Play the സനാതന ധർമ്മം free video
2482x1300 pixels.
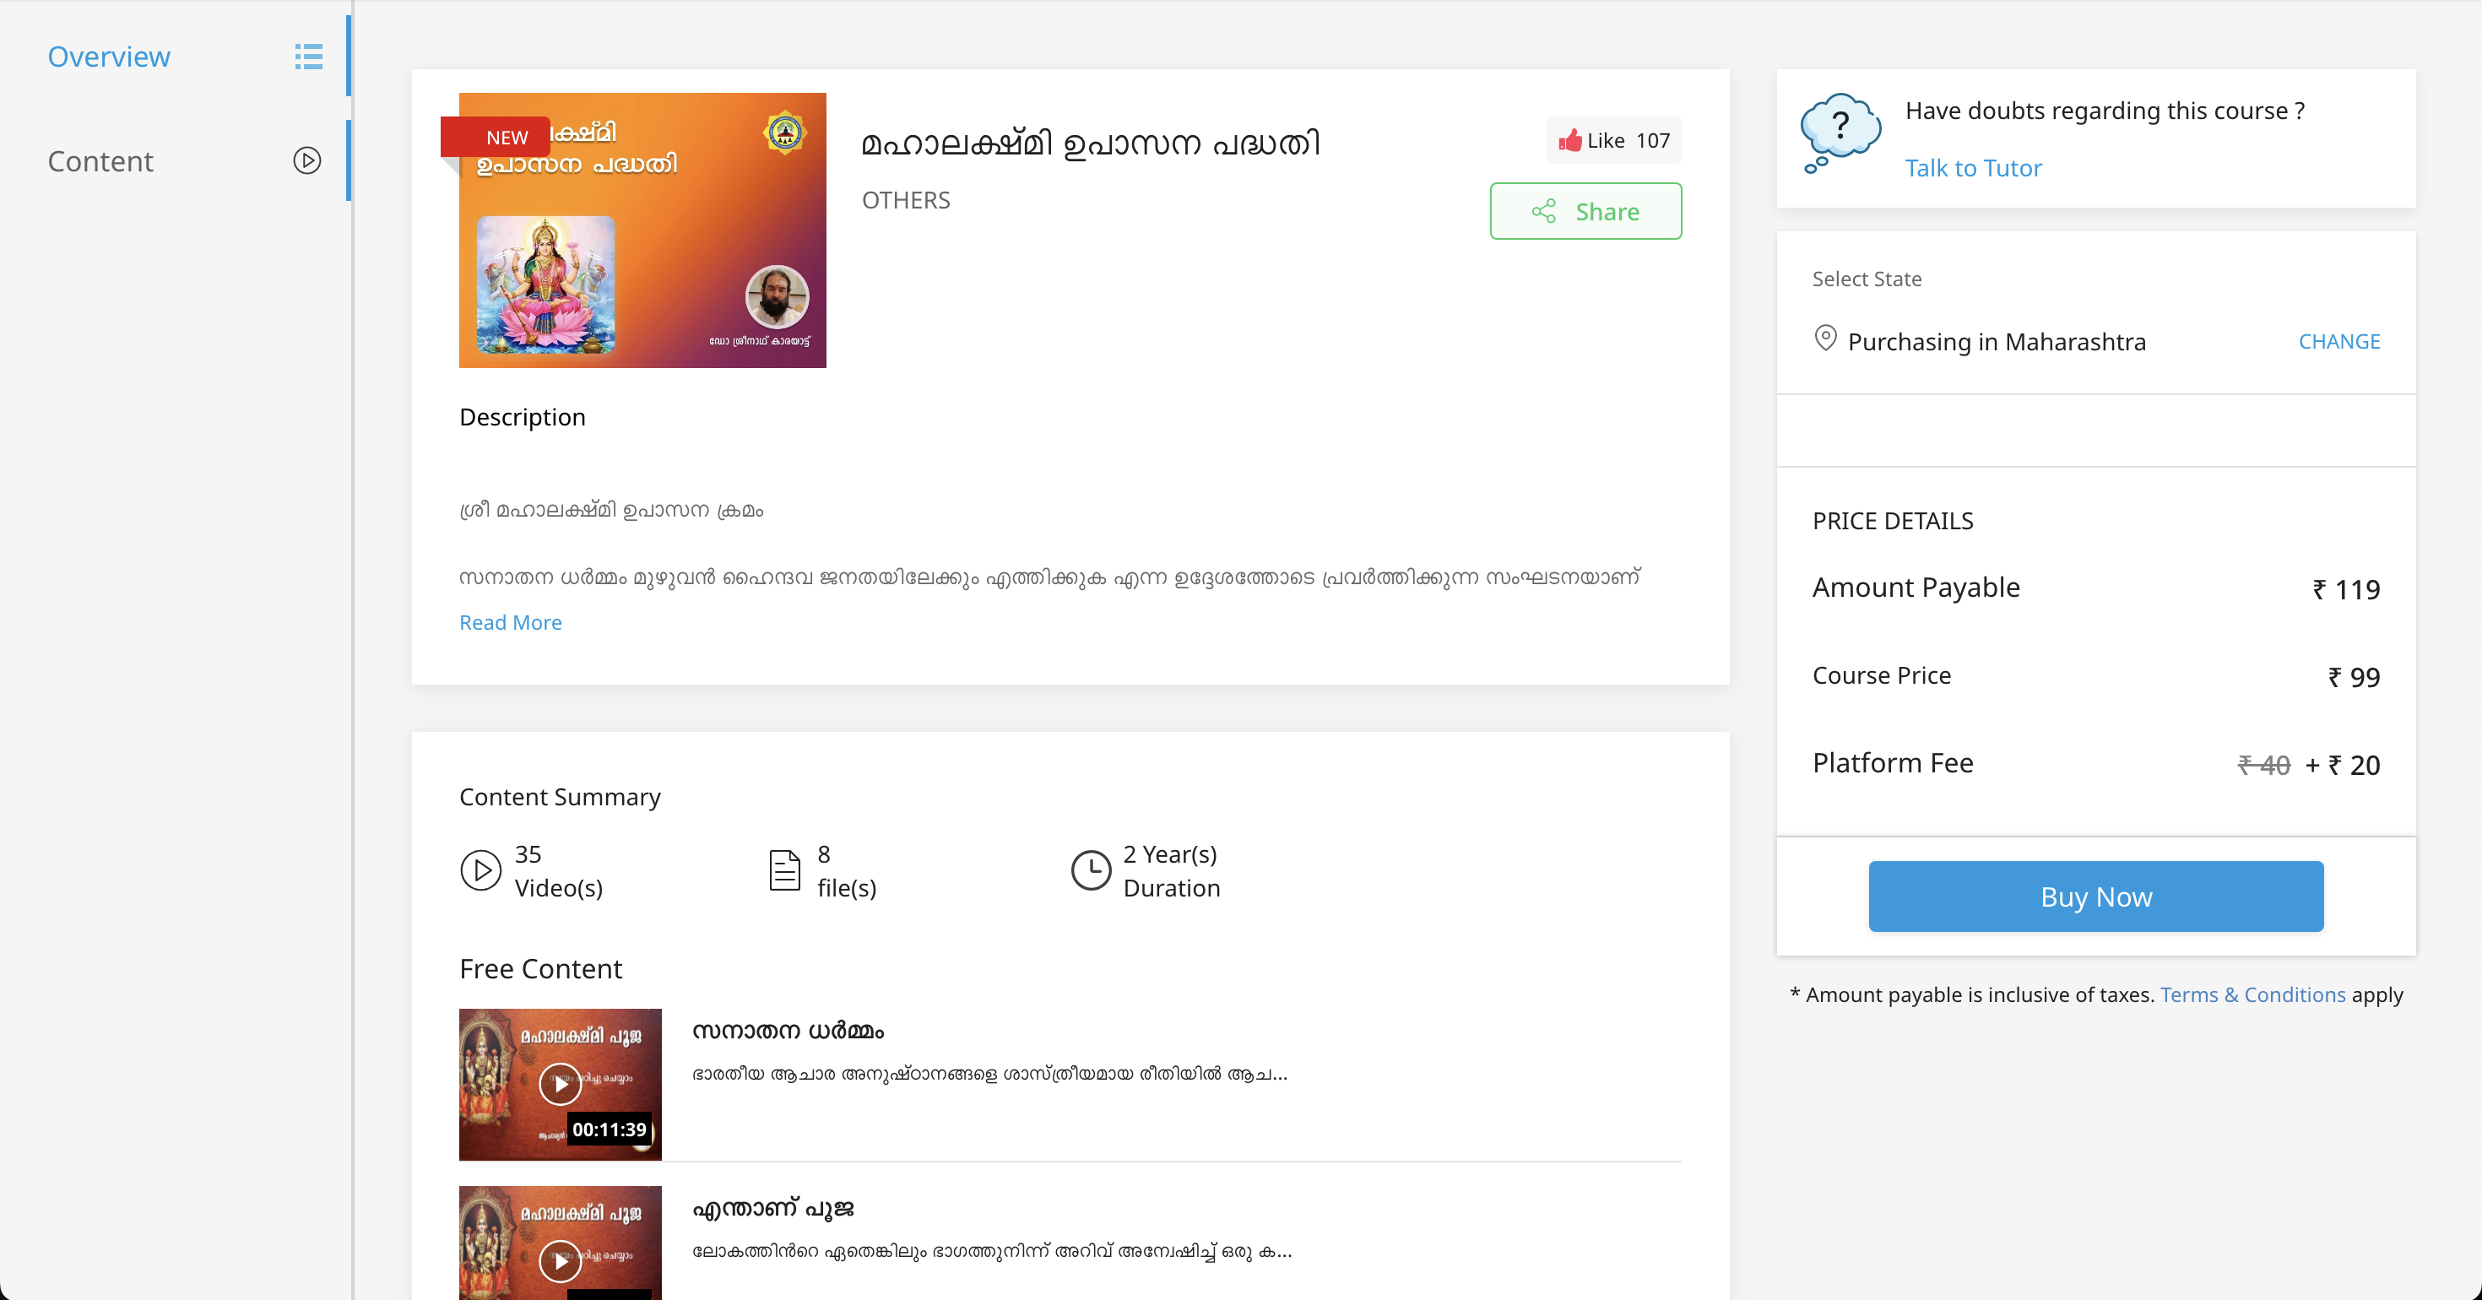560,1083
